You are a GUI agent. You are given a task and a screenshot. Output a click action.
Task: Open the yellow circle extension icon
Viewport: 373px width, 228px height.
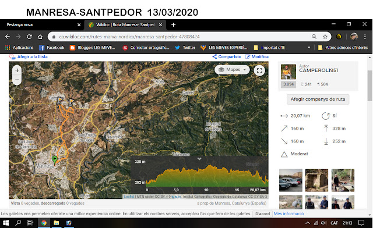339,37
